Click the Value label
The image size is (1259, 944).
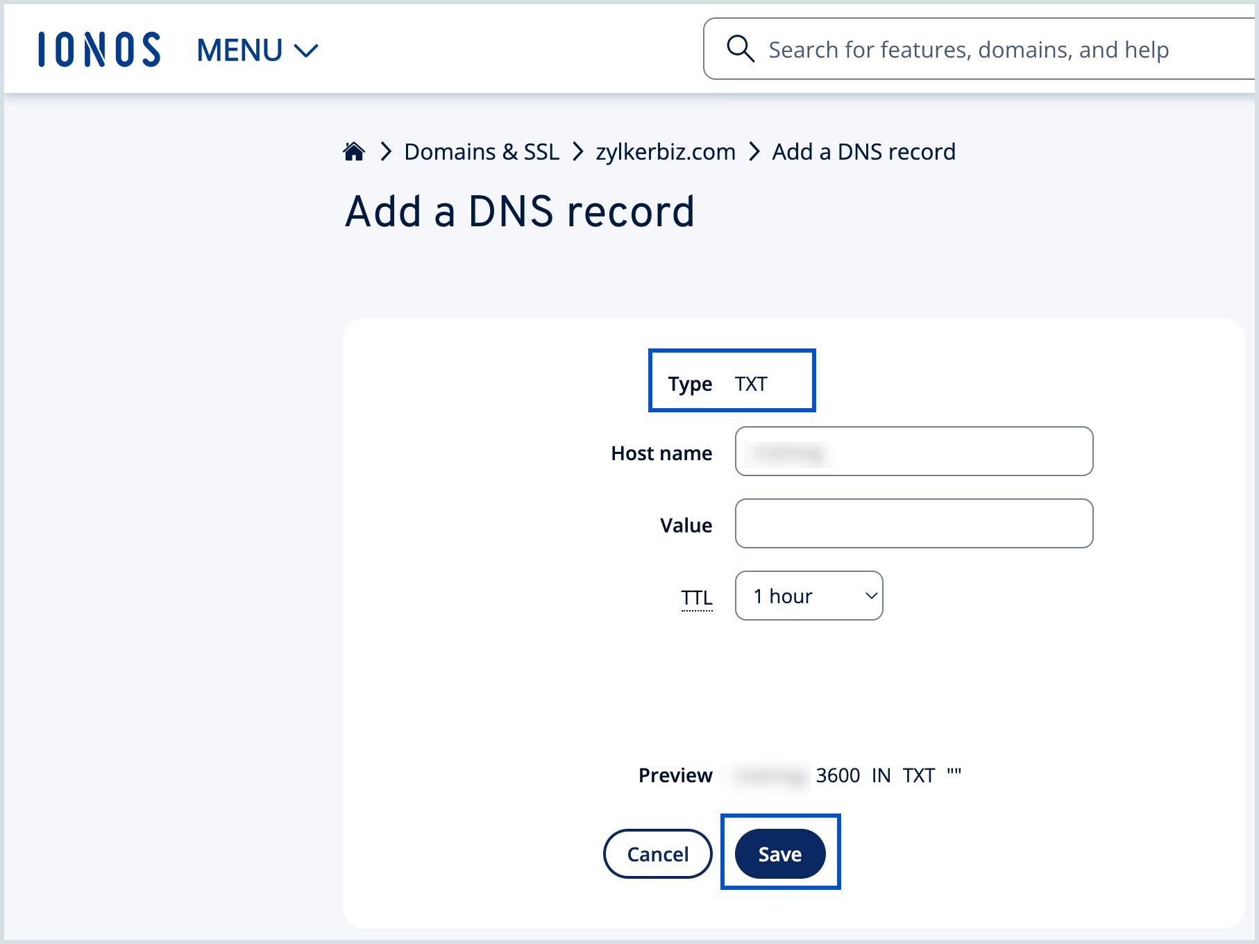[686, 525]
